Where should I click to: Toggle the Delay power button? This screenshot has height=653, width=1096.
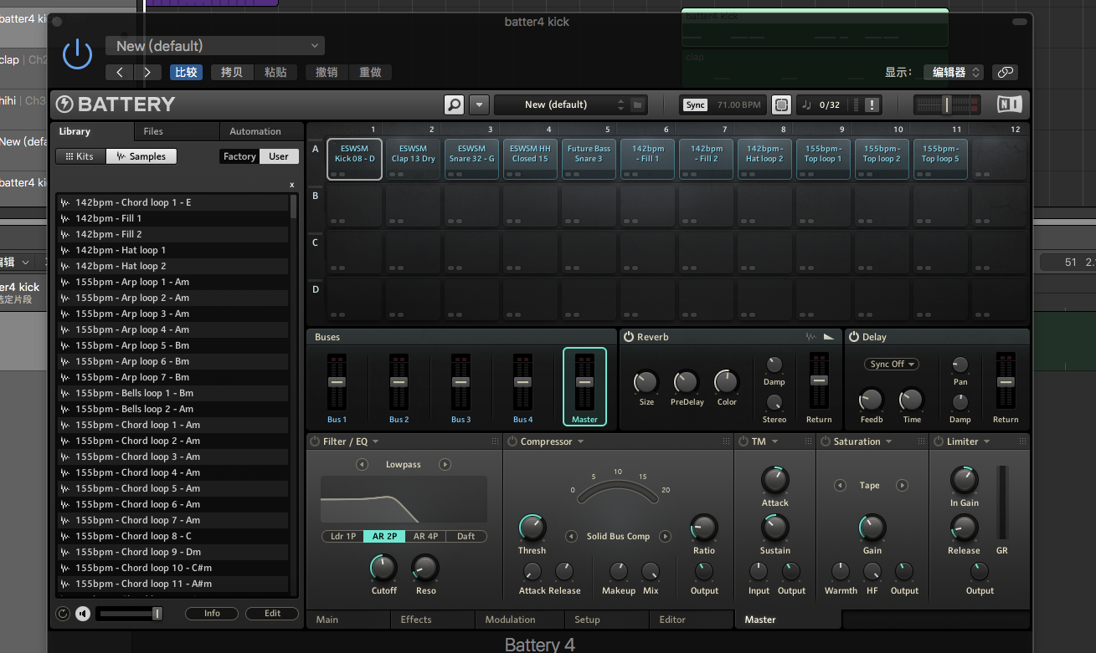pyautogui.click(x=854, y=337)
